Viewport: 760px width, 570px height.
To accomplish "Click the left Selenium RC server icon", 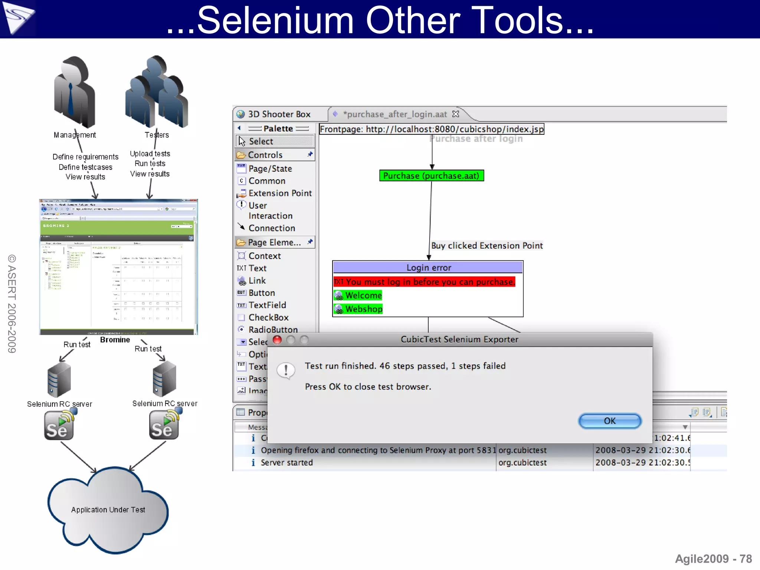I will (x=59, y=379).
